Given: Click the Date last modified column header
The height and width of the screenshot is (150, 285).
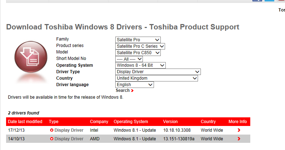Looking at the screenshot, I should coord(25,122).
